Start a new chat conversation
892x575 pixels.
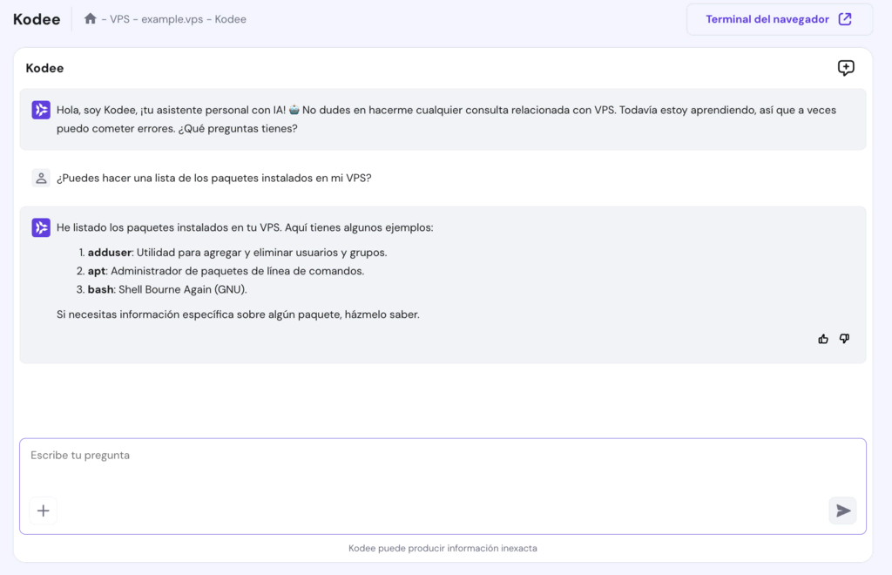click(x=845, y=68)
